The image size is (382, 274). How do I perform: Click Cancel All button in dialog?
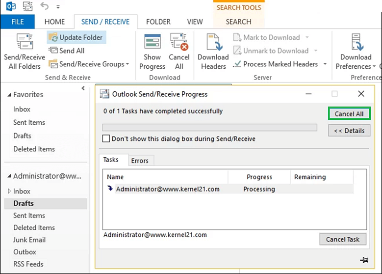(349, 114)
